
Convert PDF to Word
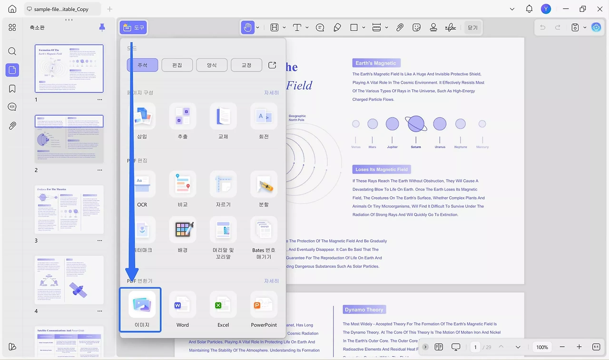(183, 310)
